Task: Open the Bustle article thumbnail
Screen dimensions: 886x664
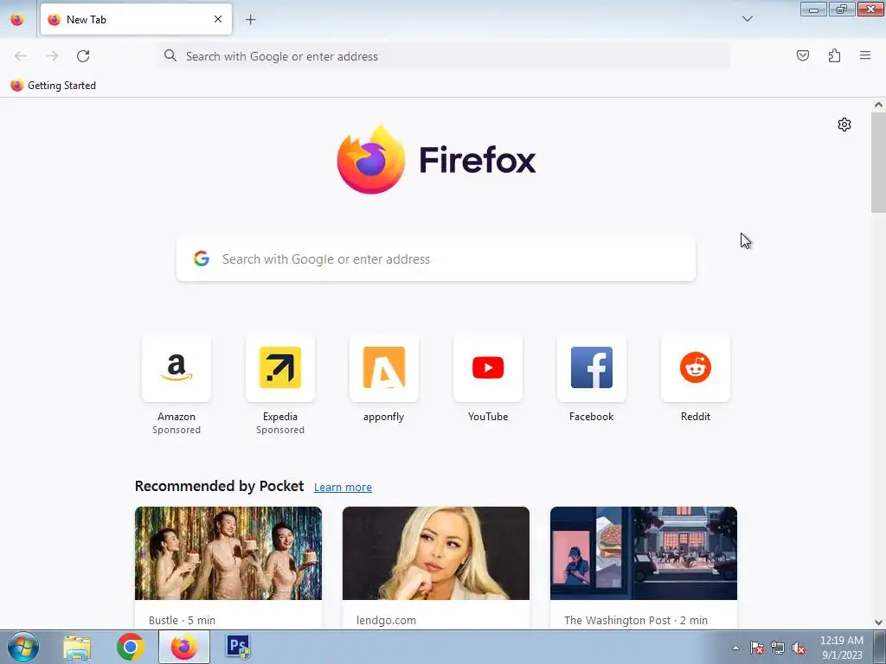Action: (x=228, y=552)
